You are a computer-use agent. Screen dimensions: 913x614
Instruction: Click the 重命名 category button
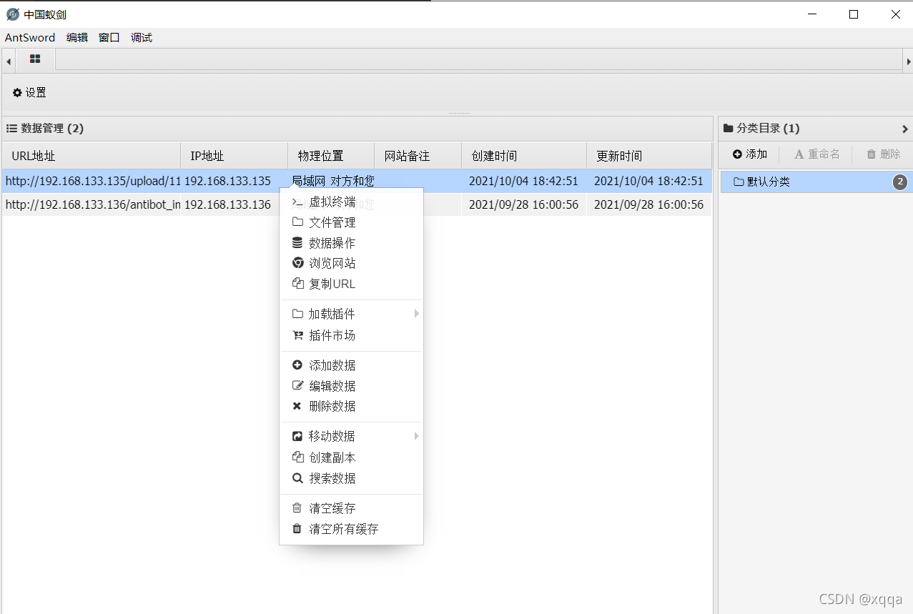817,154
